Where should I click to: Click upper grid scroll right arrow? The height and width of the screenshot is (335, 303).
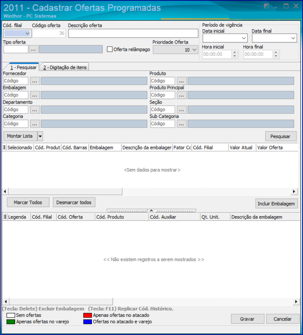tap(294, 191)
